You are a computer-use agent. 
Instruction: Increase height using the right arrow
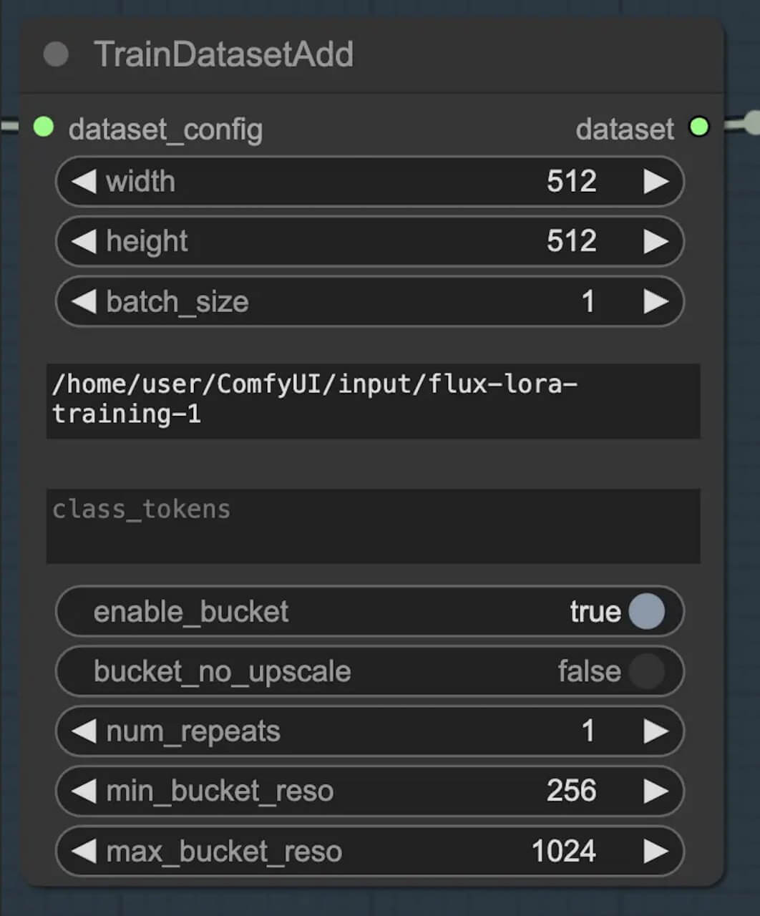click(656, 242)
